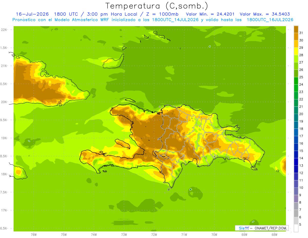Image resolution: width=308 pixels, height=238 pixels.
Task: Click latitude axis label "22N"
Action: pyautogui.click(x=4, y=30)
